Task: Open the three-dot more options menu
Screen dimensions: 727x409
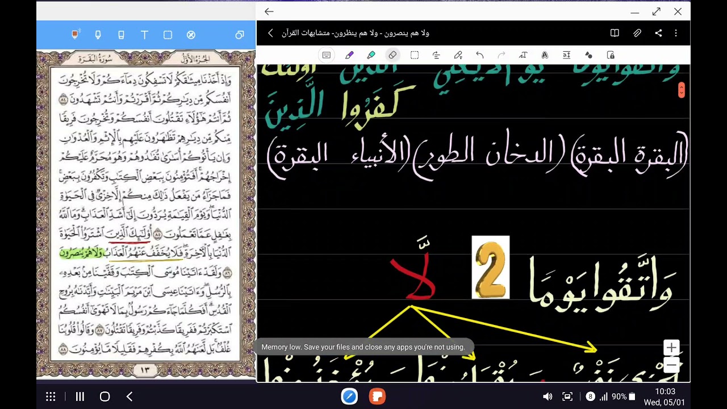Action: coord(676,34)
